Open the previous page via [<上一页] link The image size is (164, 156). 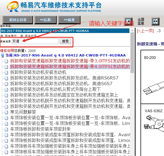145,31
